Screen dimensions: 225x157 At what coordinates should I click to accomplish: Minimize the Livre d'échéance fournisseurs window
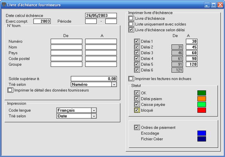point(207,5)
